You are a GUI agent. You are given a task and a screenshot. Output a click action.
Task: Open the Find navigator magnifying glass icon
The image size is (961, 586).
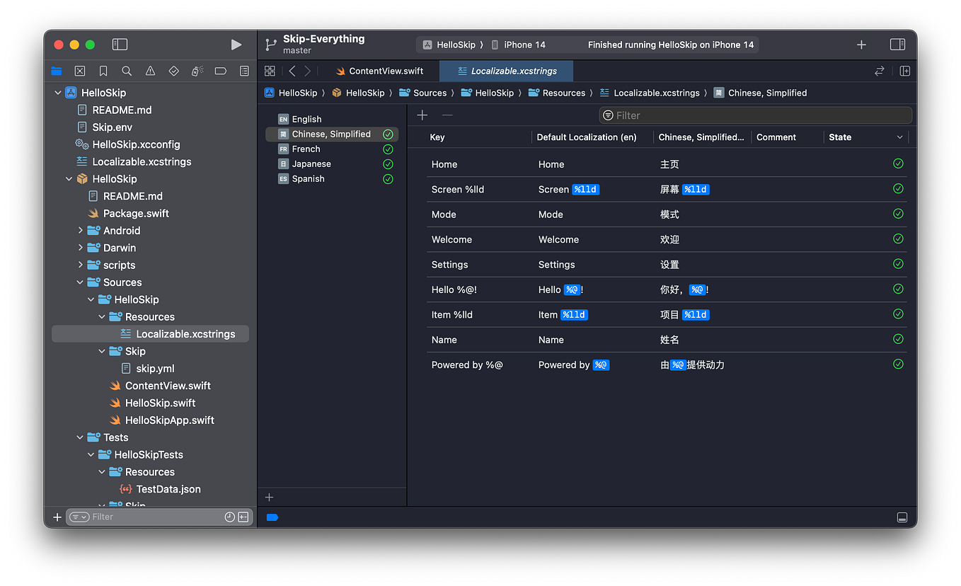click(126, 71)
